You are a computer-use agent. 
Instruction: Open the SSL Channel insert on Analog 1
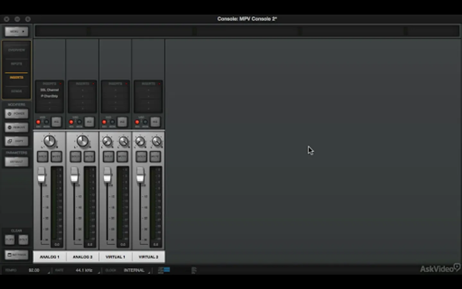pyautogui.click(x=49, y=90)
